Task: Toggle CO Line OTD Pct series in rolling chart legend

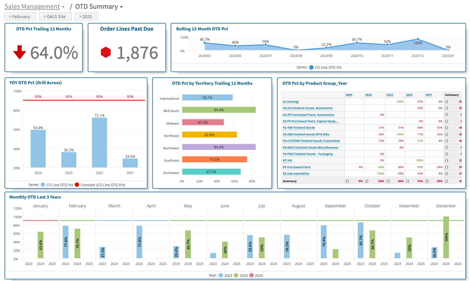Action: (325, 68)
